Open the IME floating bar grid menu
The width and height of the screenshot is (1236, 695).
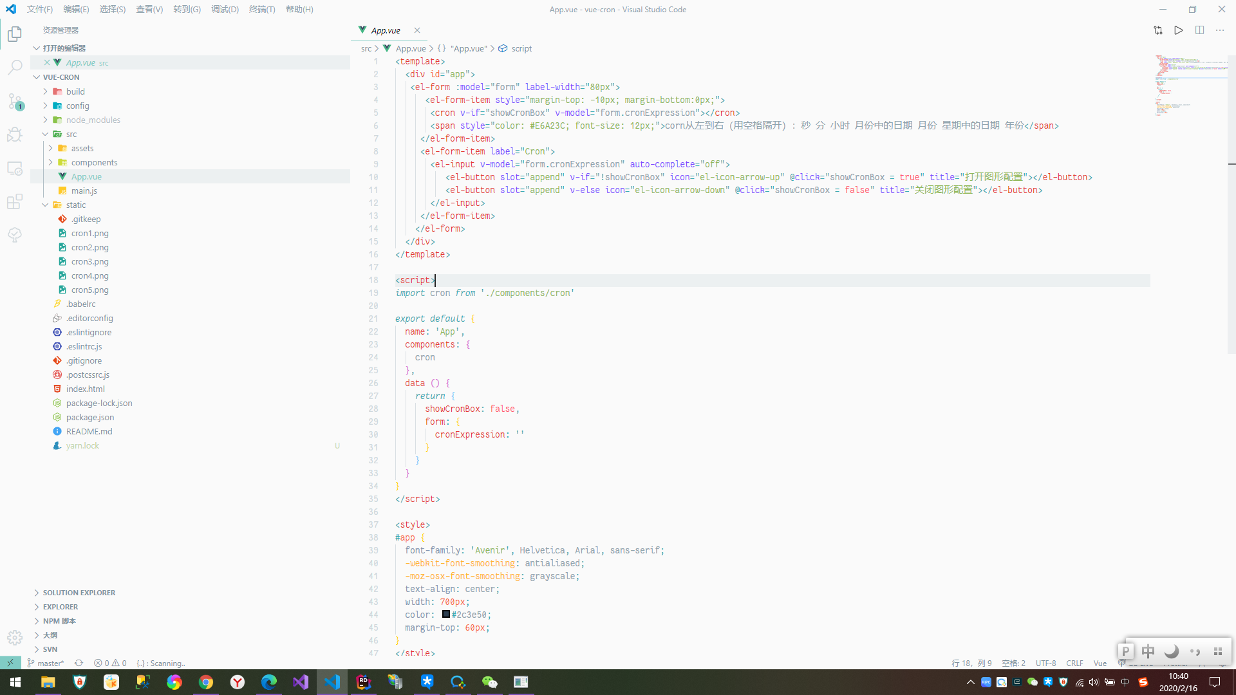click(1217, 651)
